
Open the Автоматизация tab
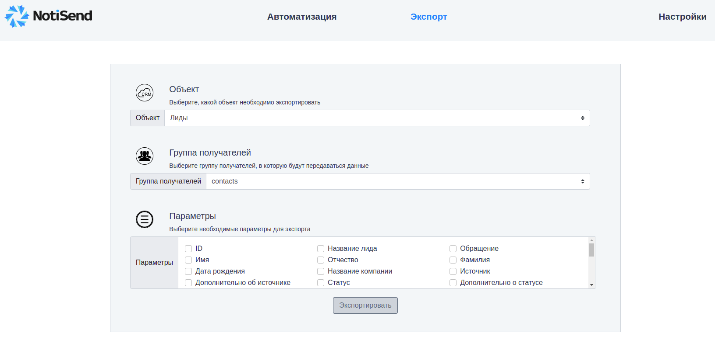pyautogui.click(x=302, y=17)
